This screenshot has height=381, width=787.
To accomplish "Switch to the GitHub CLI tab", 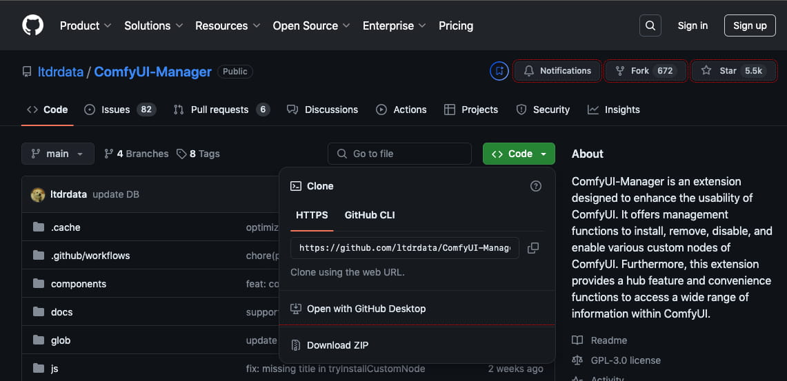I will point(370,215).
